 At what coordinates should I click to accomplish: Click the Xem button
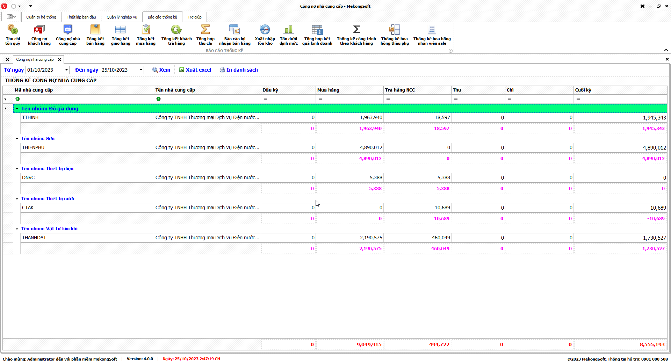[161, 70]
